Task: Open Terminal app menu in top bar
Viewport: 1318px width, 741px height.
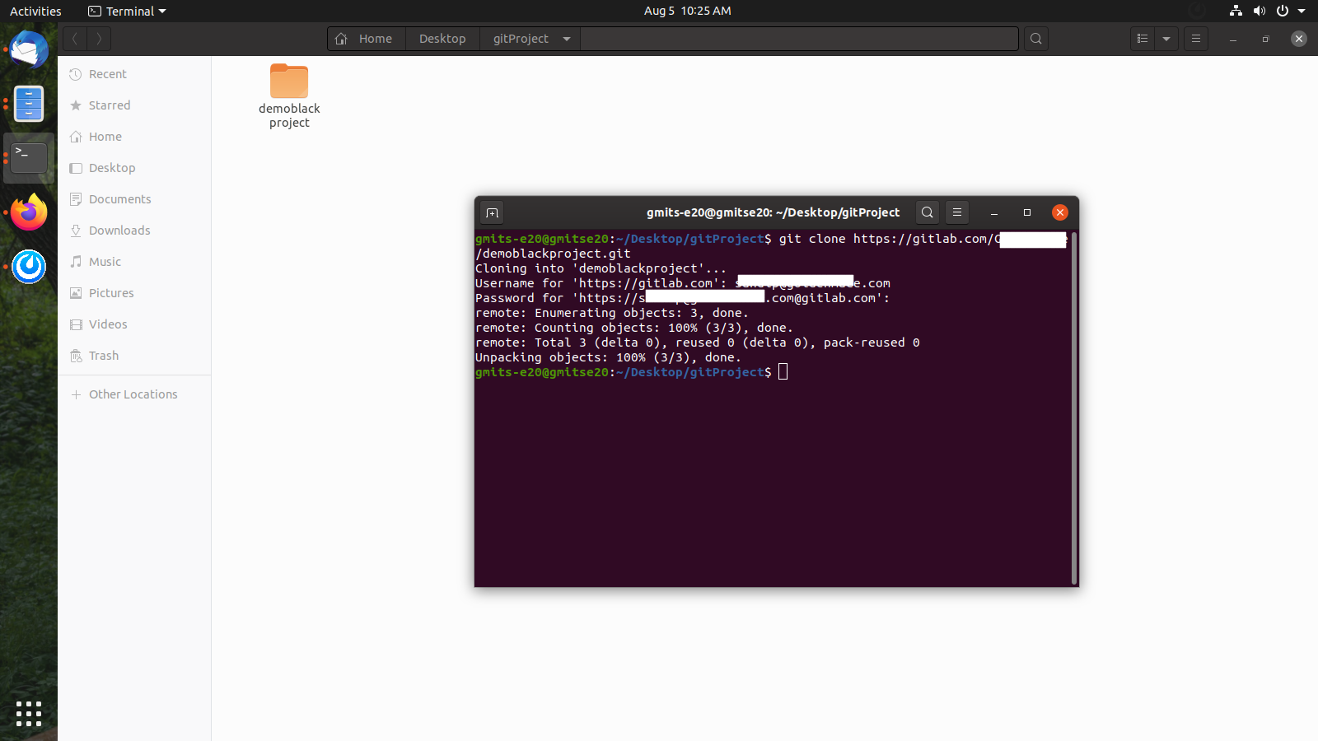Action: coord(128,11)
